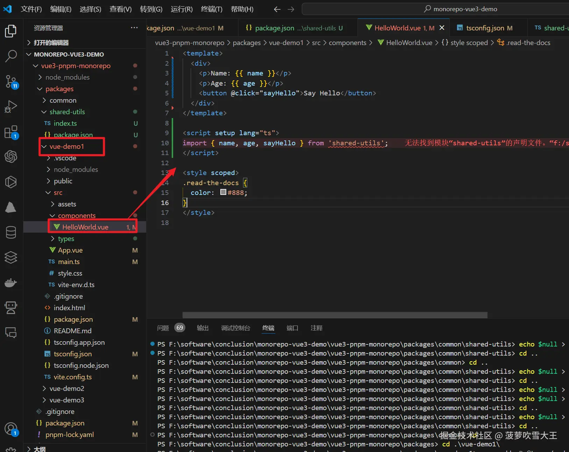This screenshot has height=452, width=569.
Task: Open the Explorer view in activity bar
Action: (x=10, y=31)
